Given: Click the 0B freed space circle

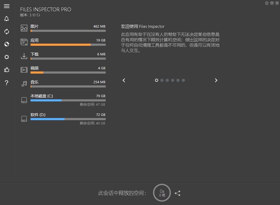Looking at the screenshot, I should tap(162, 193).
